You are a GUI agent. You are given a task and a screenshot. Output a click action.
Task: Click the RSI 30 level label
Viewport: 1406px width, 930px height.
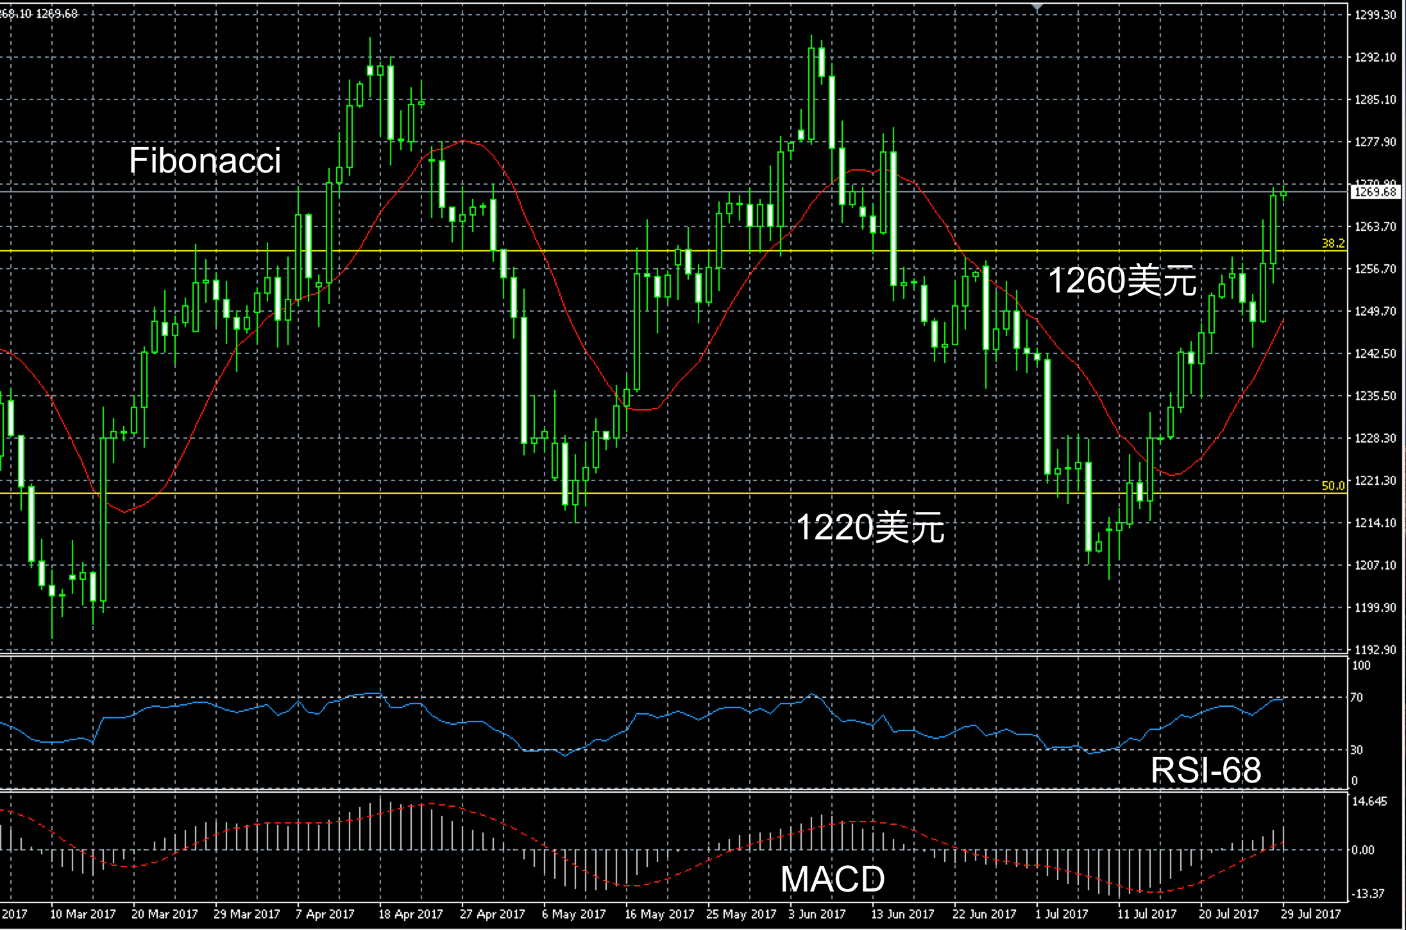tap(1357, 749)
